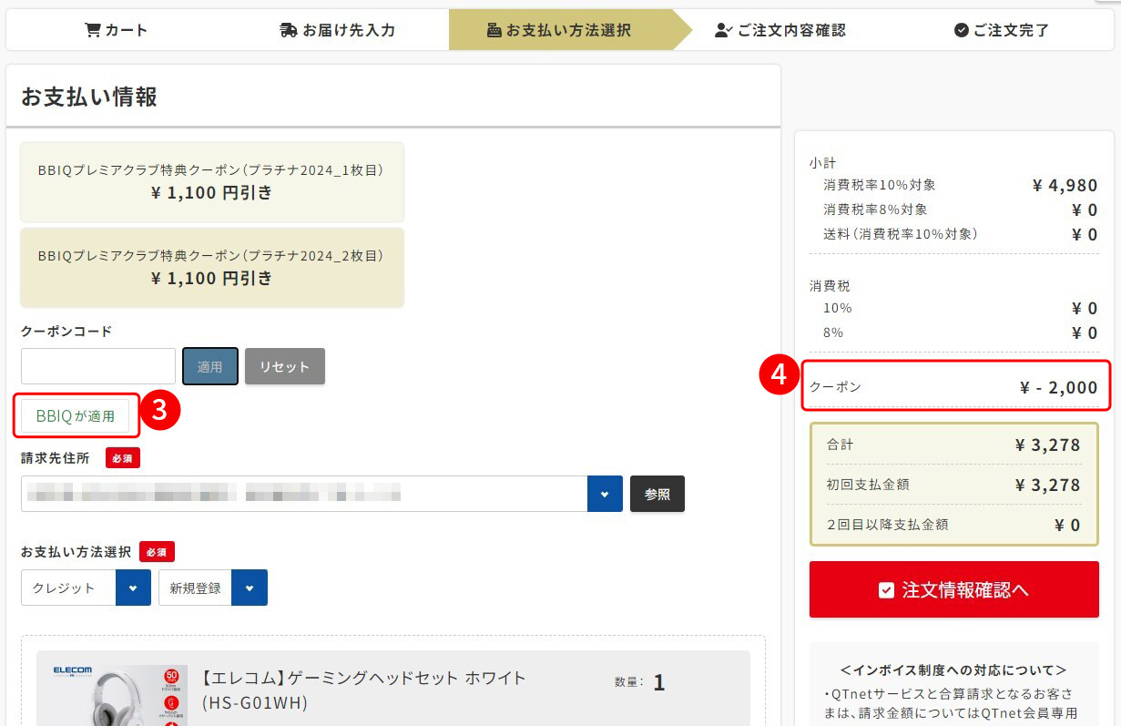The image size is (1121, 726).
Task: Focus the coupon code input field
Action: click(98, 366)
